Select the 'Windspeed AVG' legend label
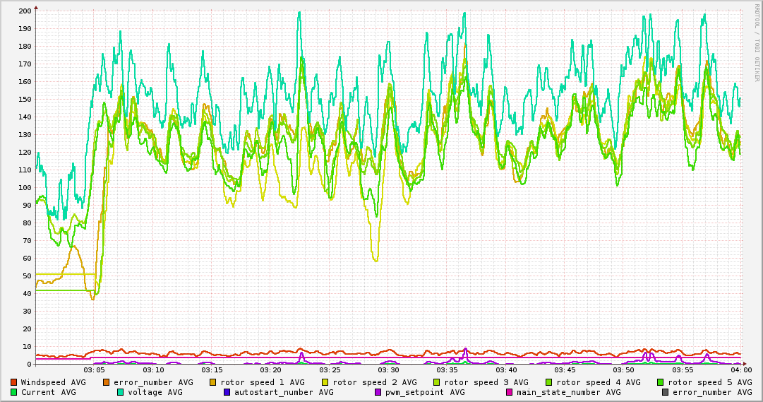This screenshot has width=763, height=402. point(53,382)
